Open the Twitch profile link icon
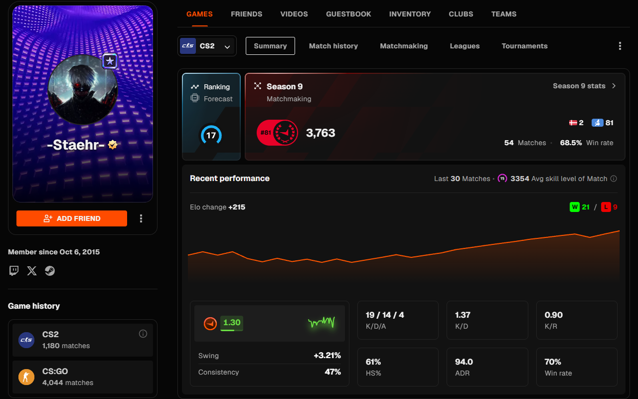Screen dimensions: 638x399 click(14, 271)
